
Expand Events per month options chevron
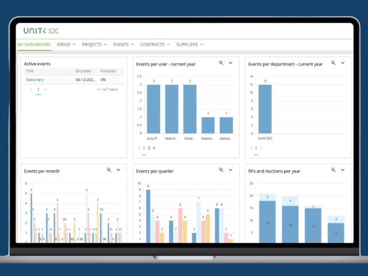point(118,170)
